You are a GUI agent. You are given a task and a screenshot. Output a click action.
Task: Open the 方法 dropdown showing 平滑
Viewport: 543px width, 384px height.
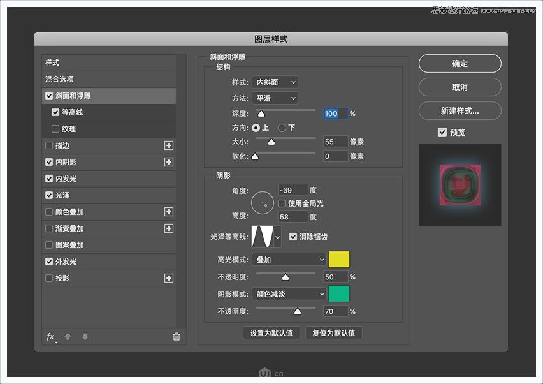click(274, 98)
